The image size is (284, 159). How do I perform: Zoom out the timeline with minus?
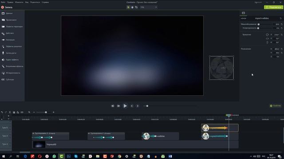(x=34, y=112)
